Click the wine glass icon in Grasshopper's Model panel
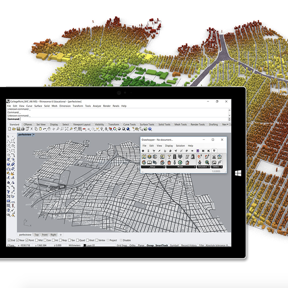Image resolution: width=288 pixels, height=288 pixels. pyautogui.click(x=169, y=157)
